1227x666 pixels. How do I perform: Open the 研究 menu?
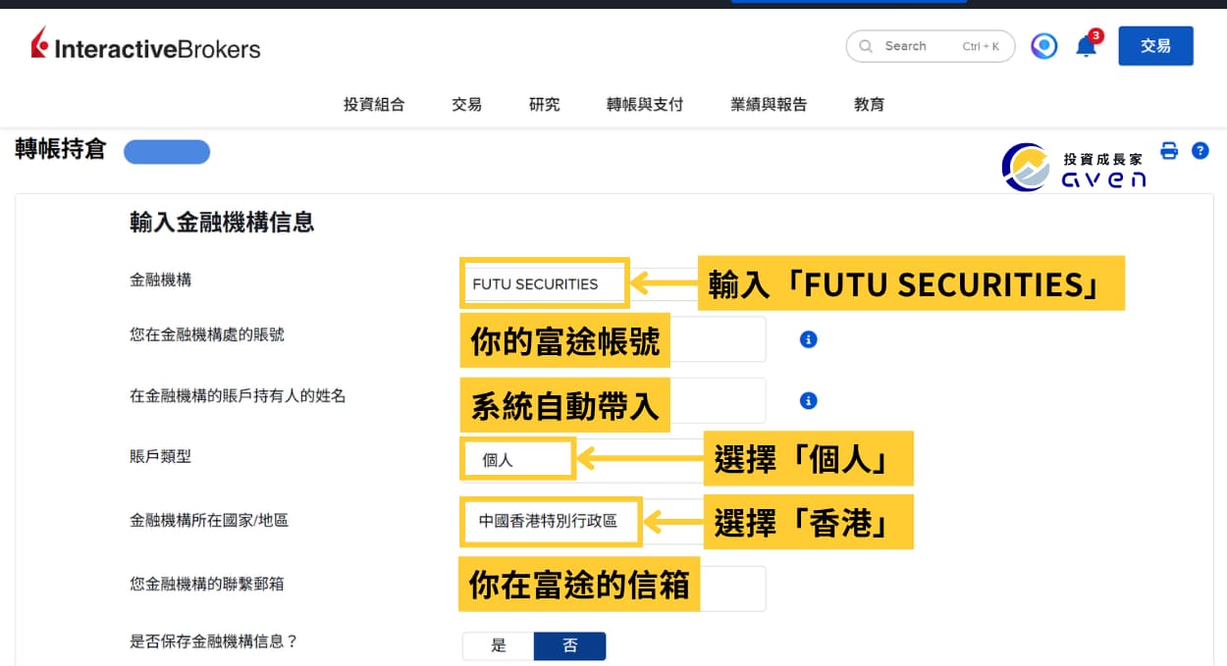(544, 104)
